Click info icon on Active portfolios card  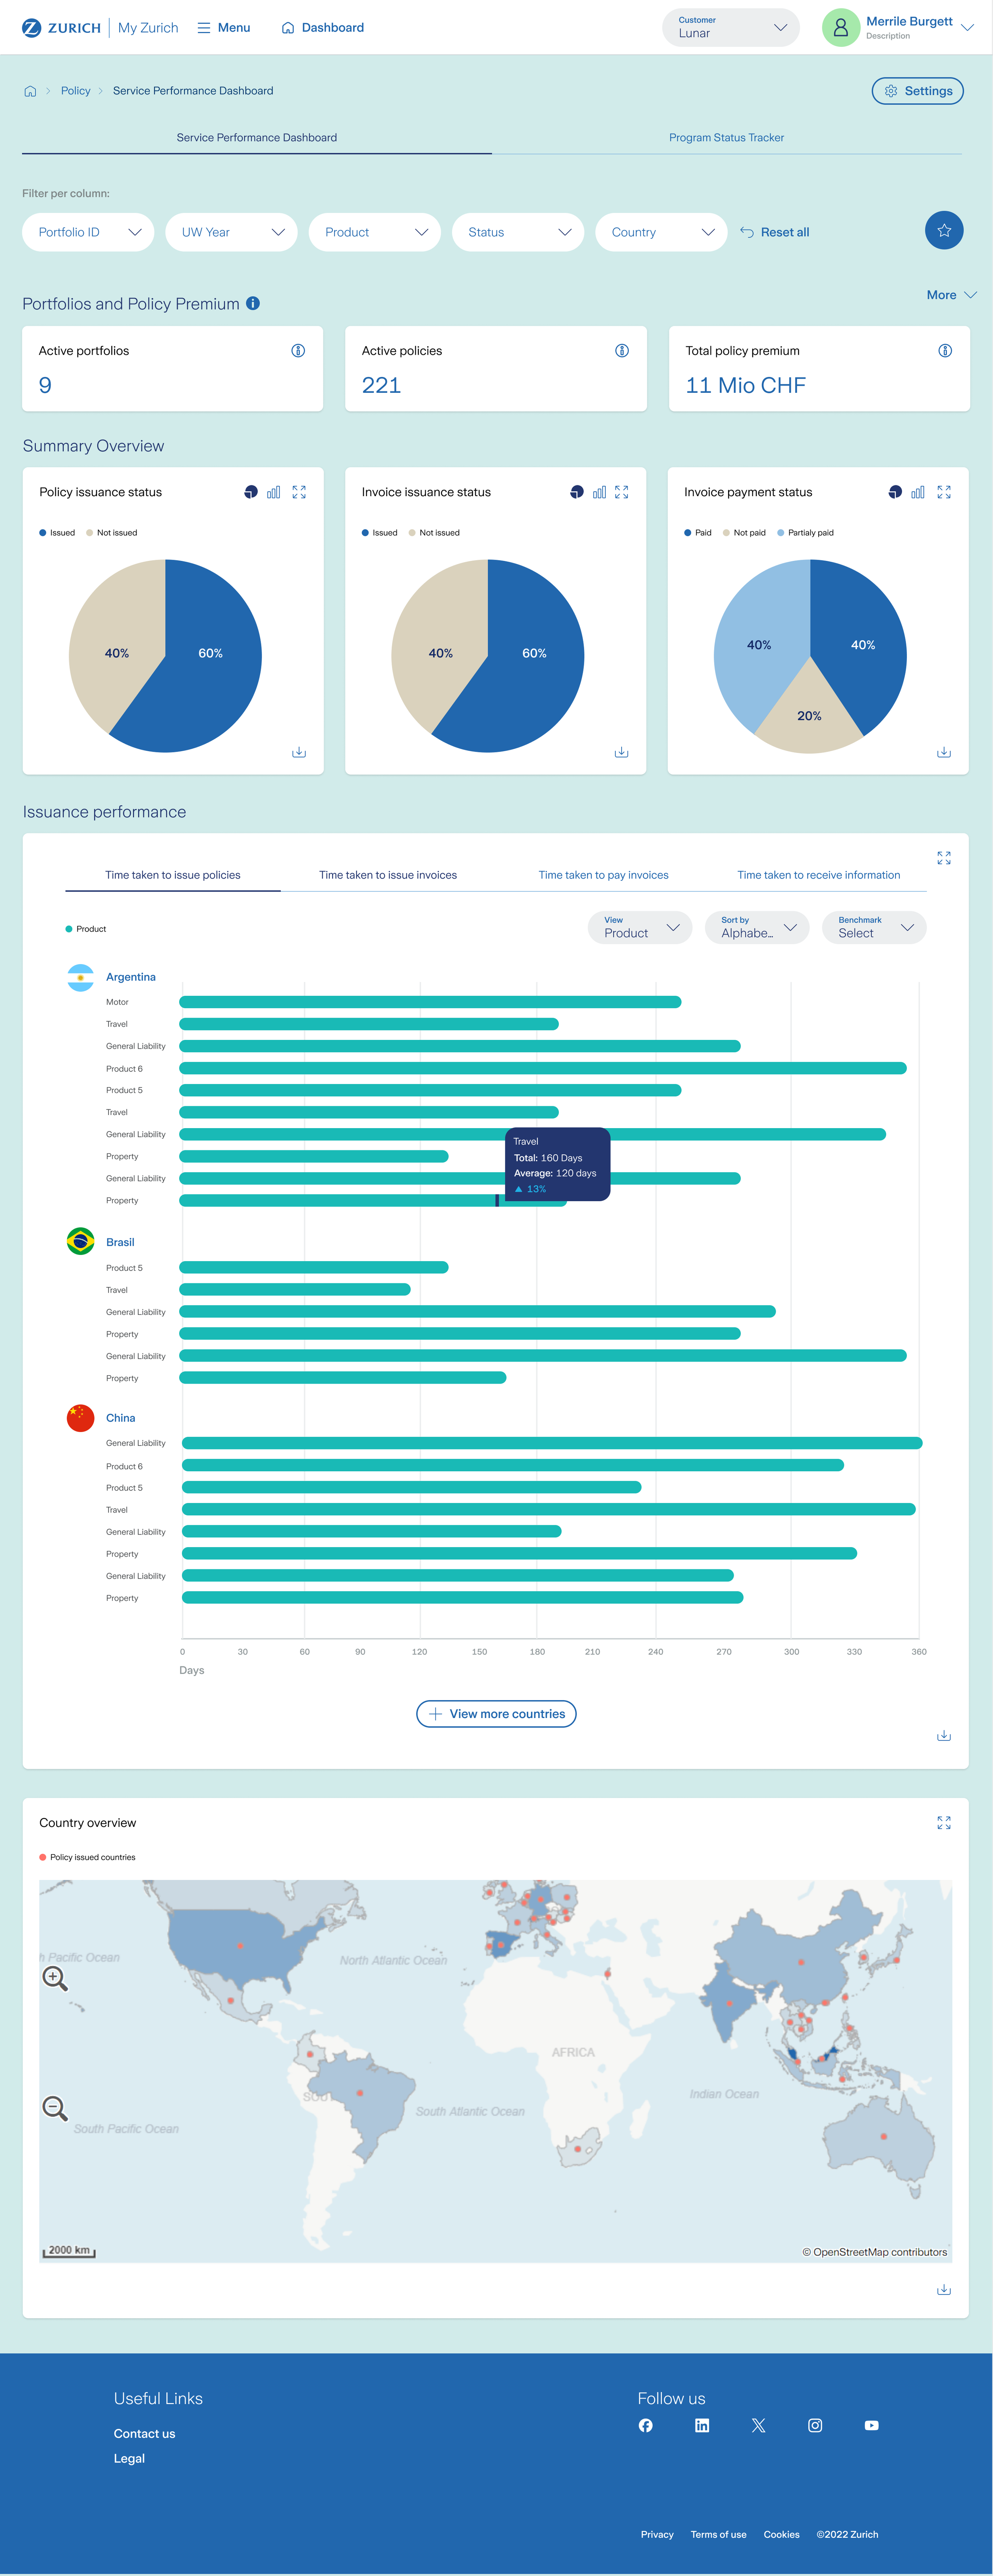click(298, 351)
